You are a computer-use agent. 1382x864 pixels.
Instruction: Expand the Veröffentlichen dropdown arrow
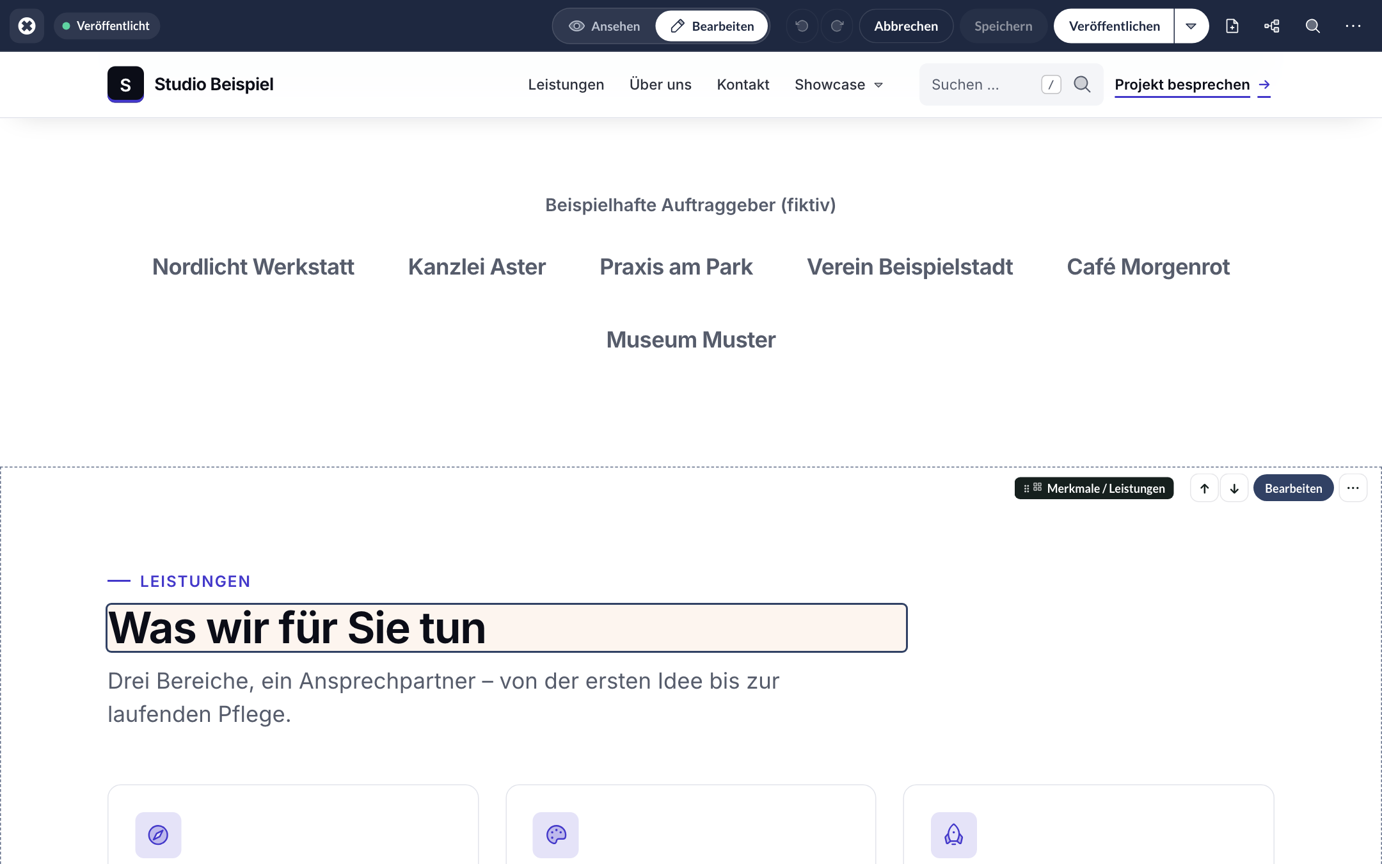tap(1191, 26)
